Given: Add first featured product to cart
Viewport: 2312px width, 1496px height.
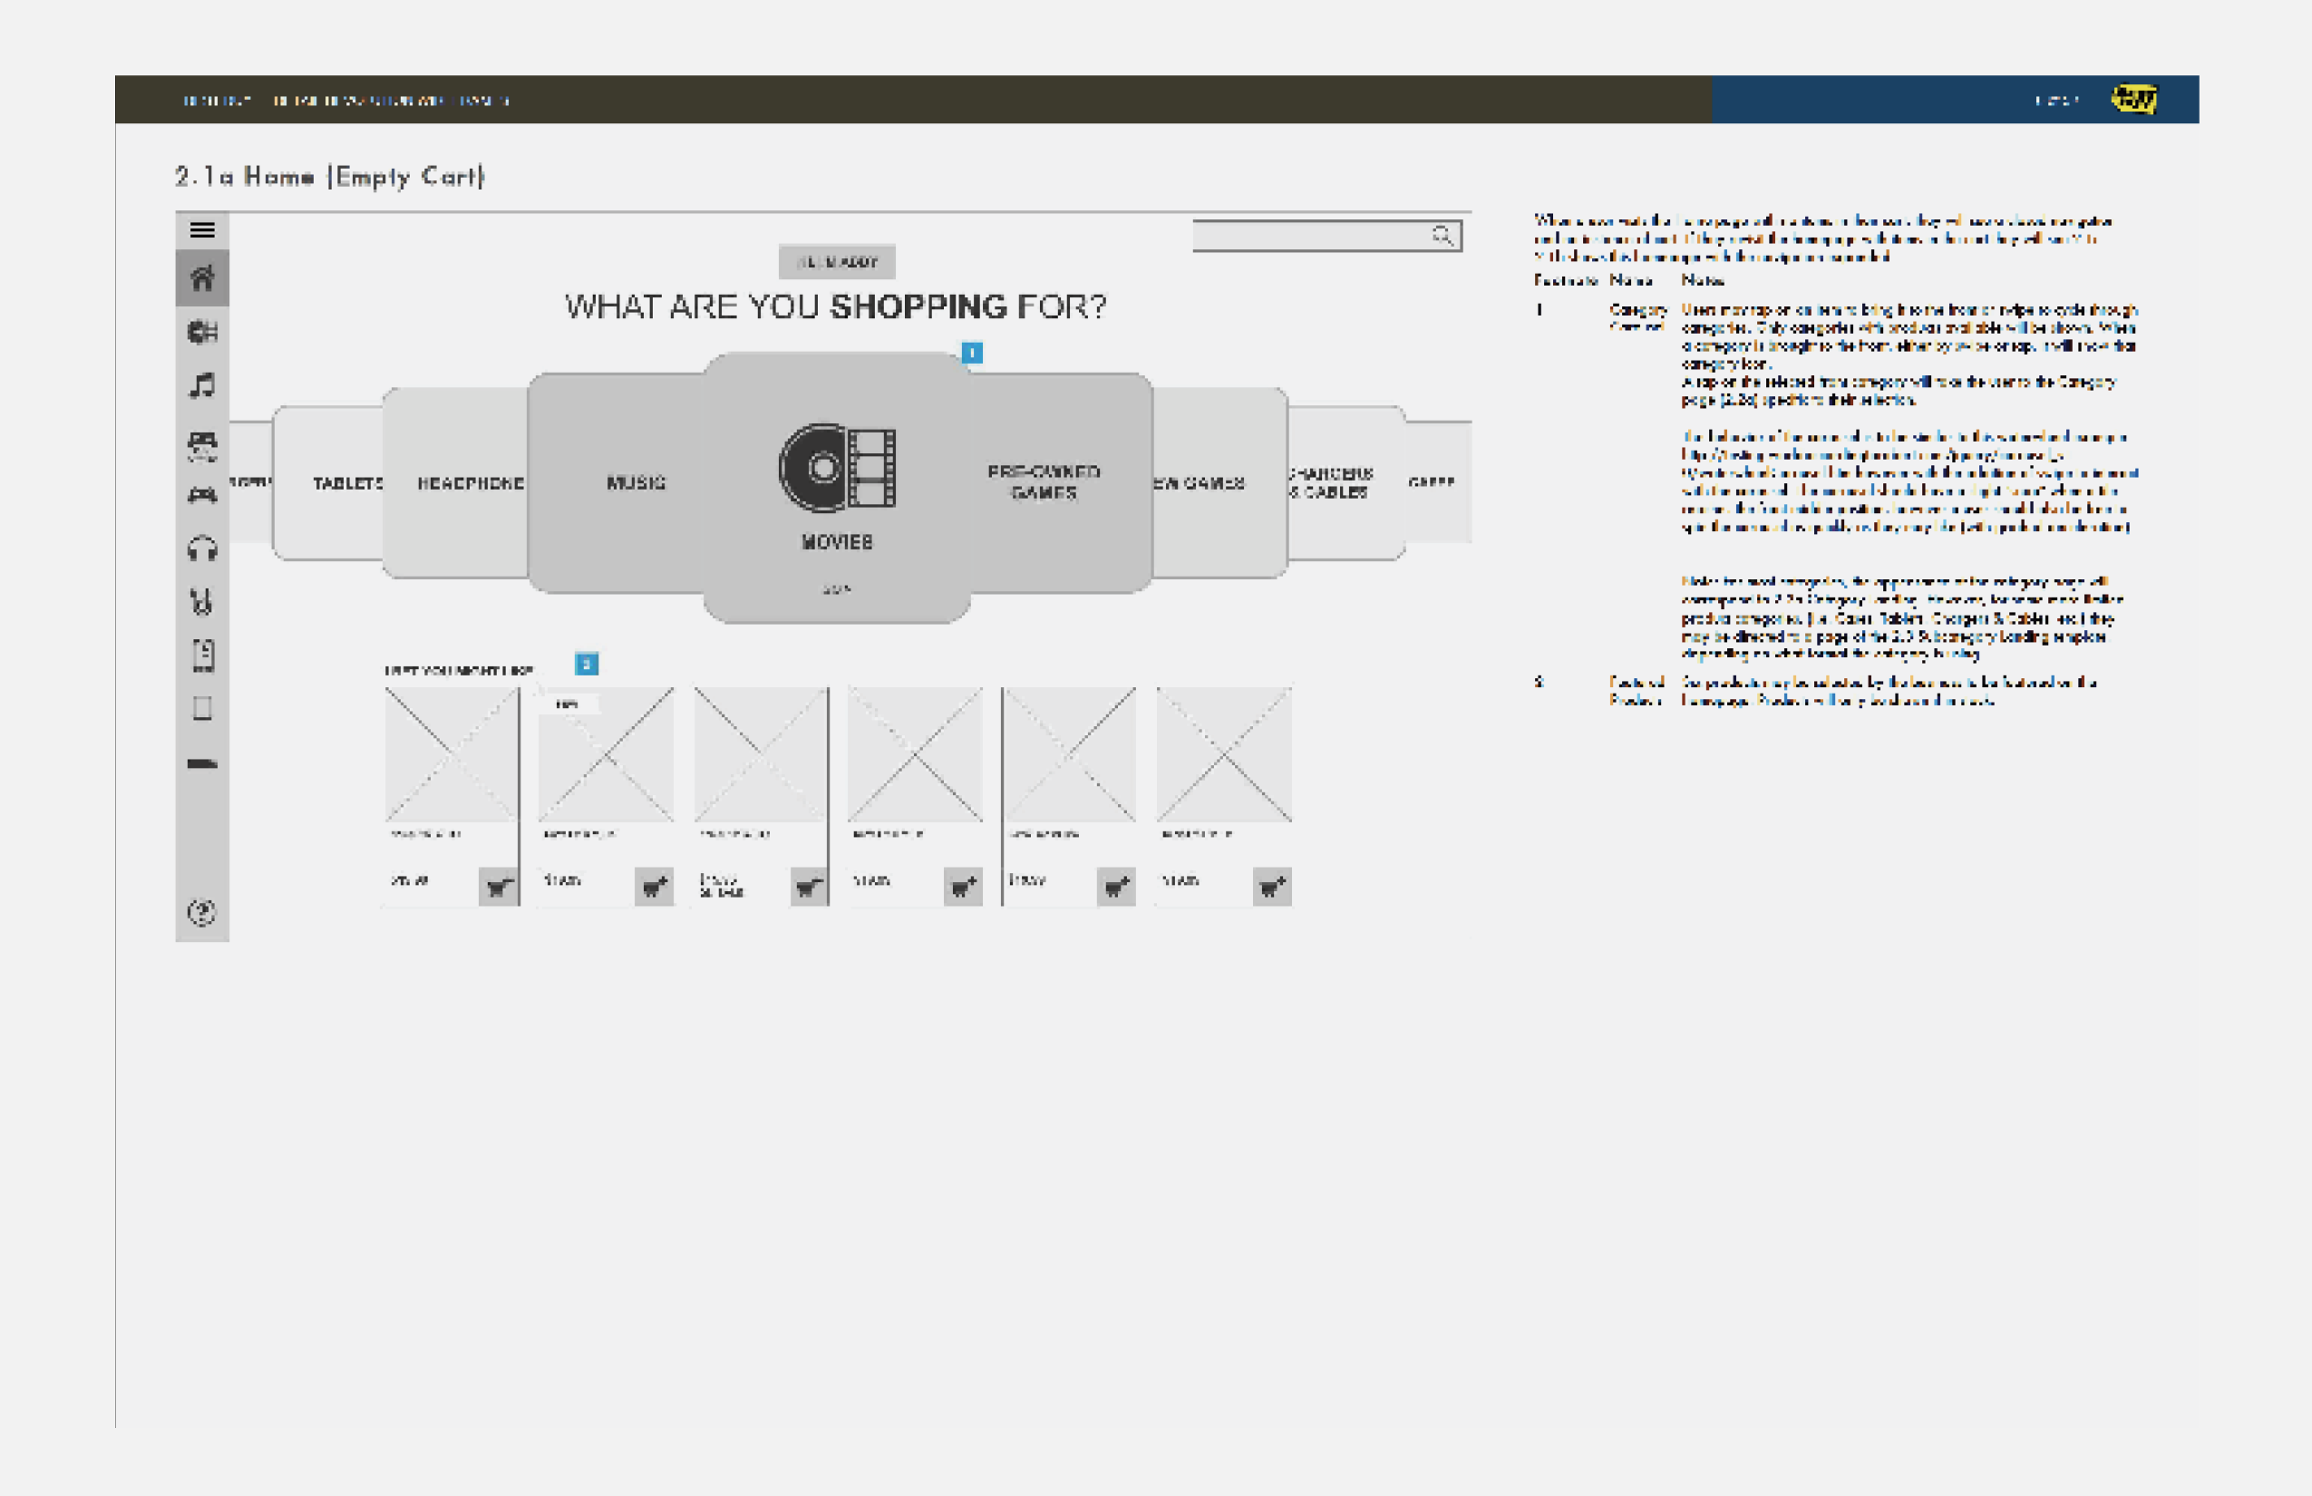Looking at the screenshot, I should coord(499,886).
